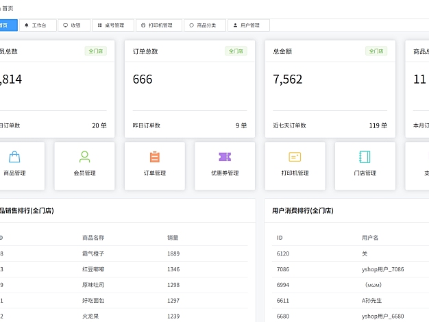The height and width of the screenshot is (322, 429).
Task: Click the 打印机管理 shortcut card label
Action: coord(295,173)
